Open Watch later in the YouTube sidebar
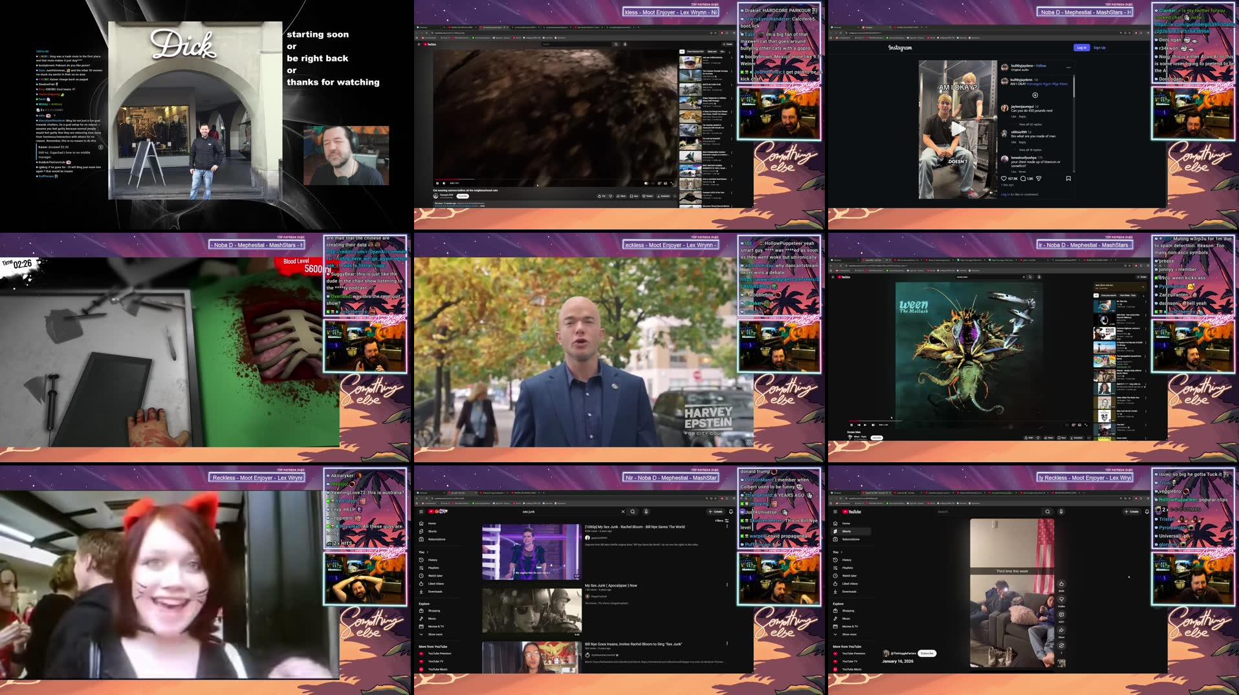The width and height of the screenshot is (1239, 695). (435, 575)
